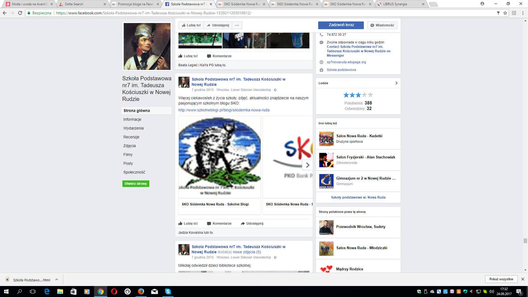Open Task View in the taskbar
This screenshot has width=528, height=297.
tap(33, 291)
